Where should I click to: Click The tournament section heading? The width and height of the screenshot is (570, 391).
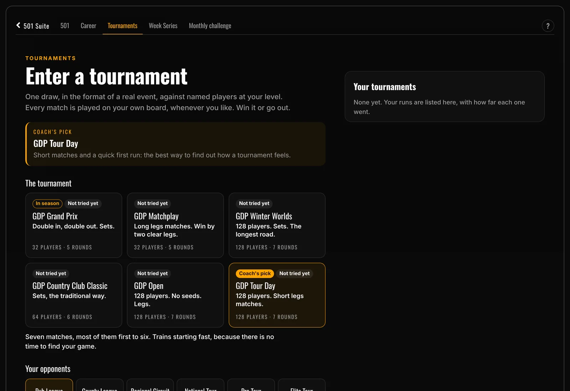pyautogui.click(x=48, y=184)
